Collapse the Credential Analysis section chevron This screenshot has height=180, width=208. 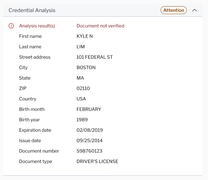195,11
